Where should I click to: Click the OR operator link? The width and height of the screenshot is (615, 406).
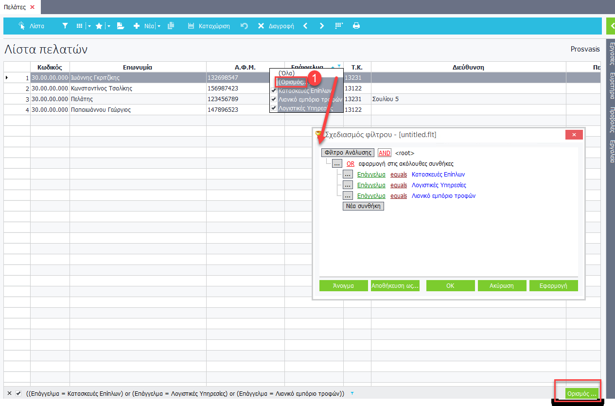pyautogui.click(x=351, y=164)
